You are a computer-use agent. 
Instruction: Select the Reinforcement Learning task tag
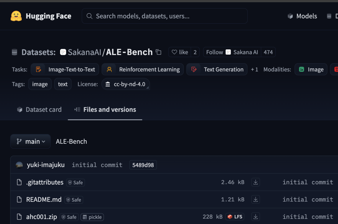coord(142,69)
